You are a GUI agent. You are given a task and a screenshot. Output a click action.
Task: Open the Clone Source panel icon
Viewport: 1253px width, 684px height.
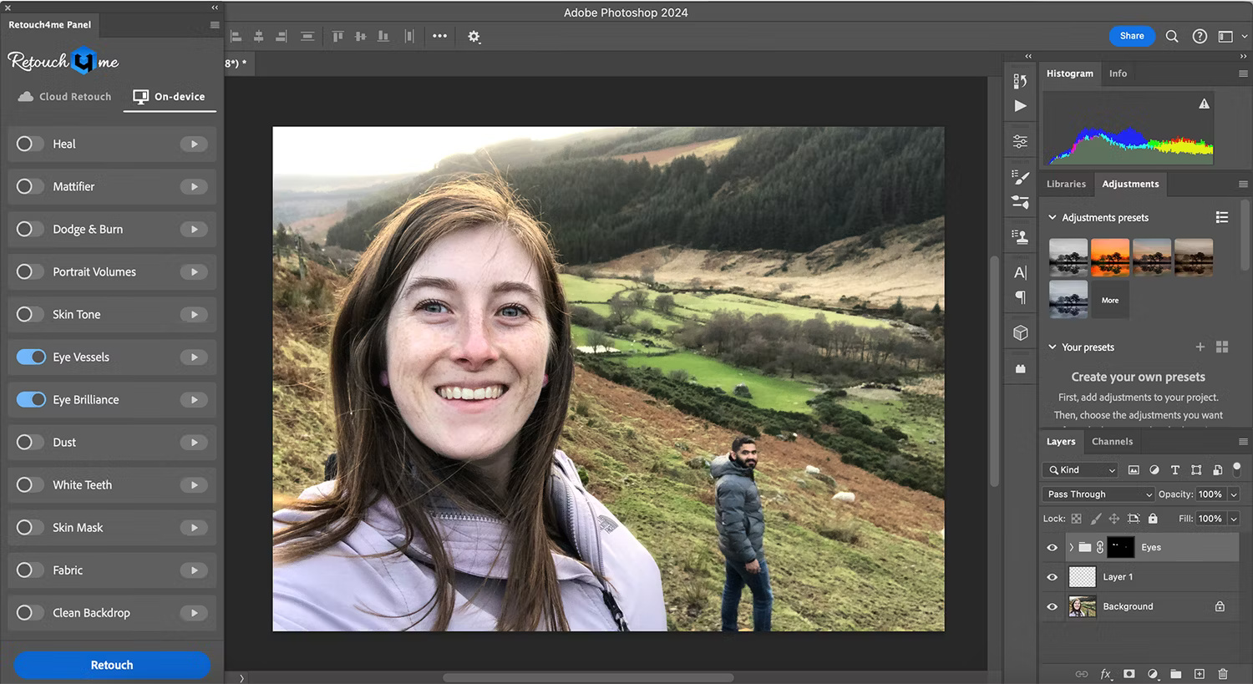(x=1019, y=236)
